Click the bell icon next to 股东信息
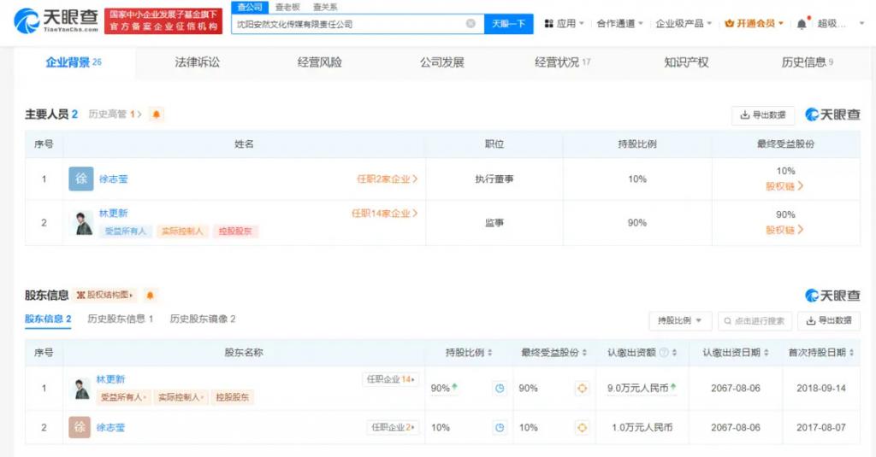 point(151,296)
